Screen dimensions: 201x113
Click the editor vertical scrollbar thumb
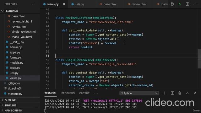tap(199, 59)
